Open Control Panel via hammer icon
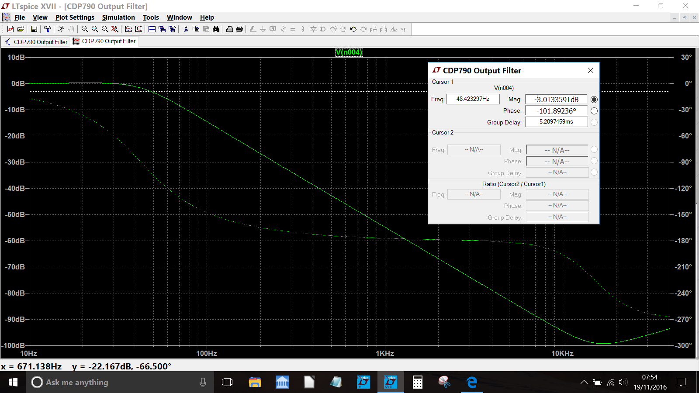Viewport: 699px width, 393px height. point(48,29)
